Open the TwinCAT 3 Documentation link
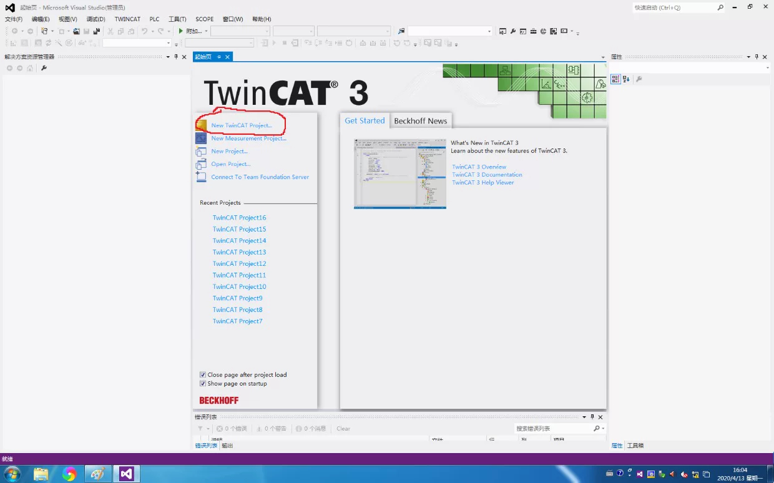 pos(487,175)
